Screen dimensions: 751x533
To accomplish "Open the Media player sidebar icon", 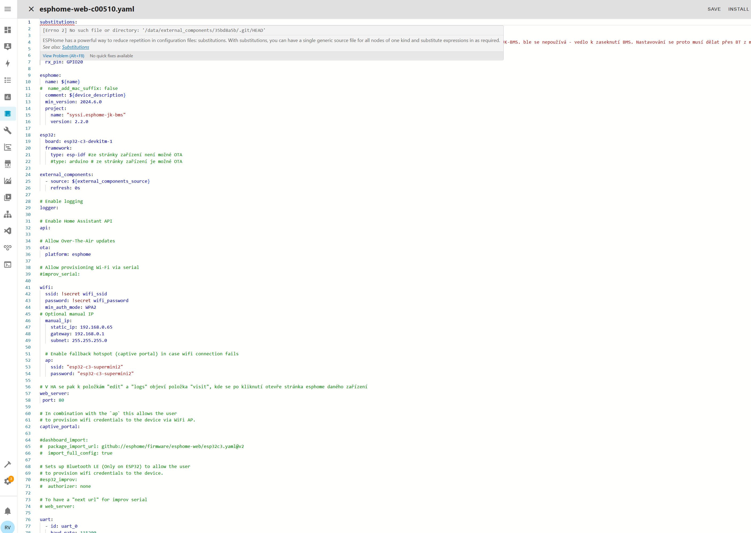I will tap(7, 197).
